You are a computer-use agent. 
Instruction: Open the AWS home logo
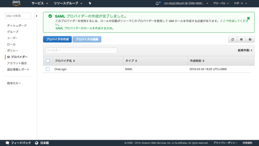click(x=16, y=3)
